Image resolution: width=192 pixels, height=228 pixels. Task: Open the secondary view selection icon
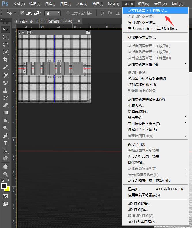pyautogui.click(x=29, y=32)
